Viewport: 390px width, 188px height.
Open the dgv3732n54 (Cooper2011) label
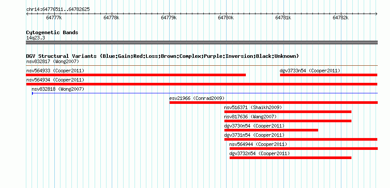[259, 153]
